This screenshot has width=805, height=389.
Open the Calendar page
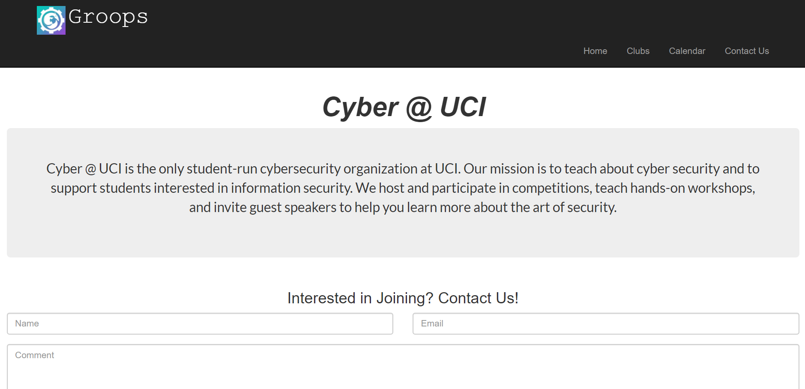click(687, 51)
